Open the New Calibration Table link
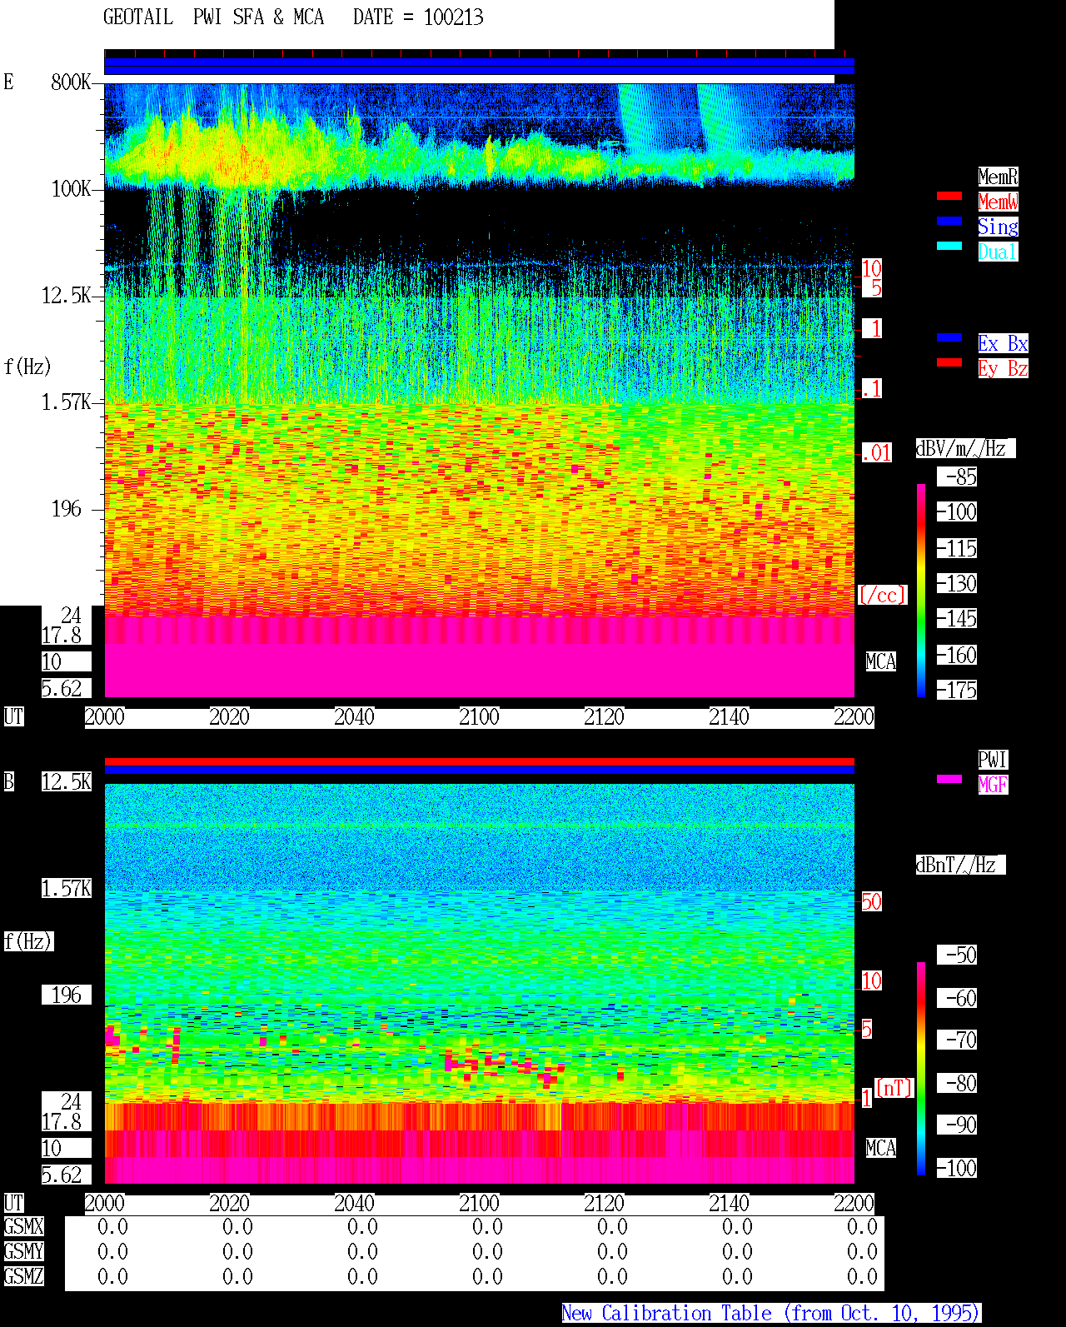The width and height of the screenshot is (1066, 1327). pyautogui.click(x=771, y=1314)
